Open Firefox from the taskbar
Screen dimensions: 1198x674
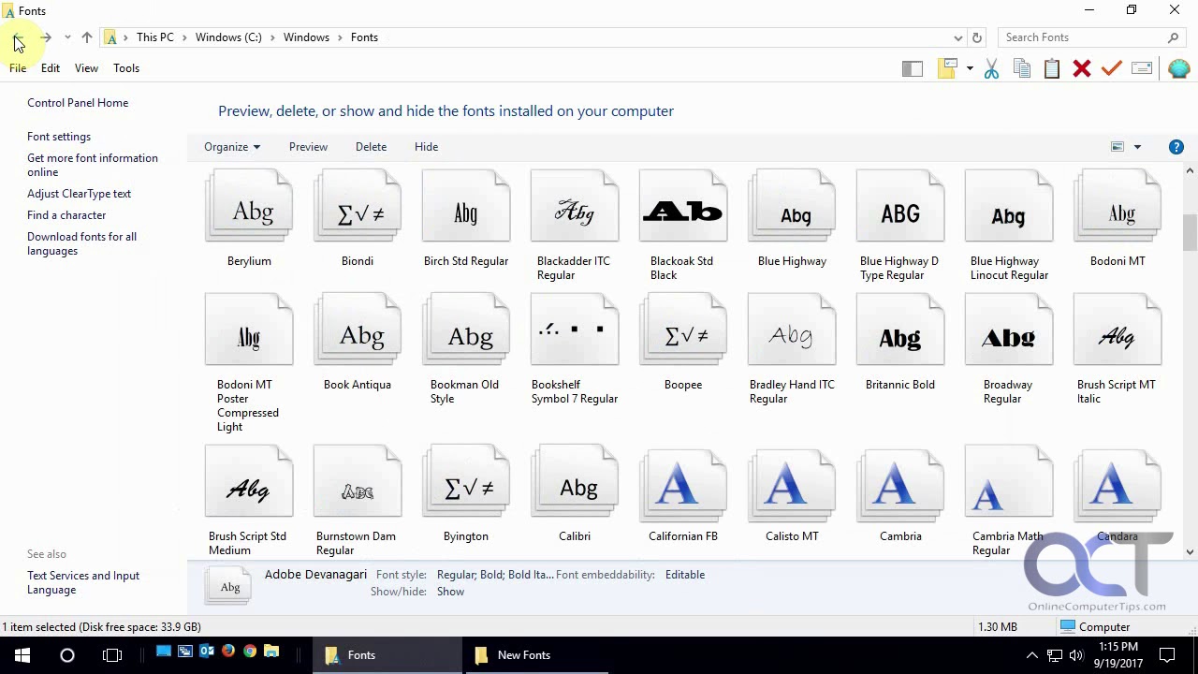[x=228, y=652]
